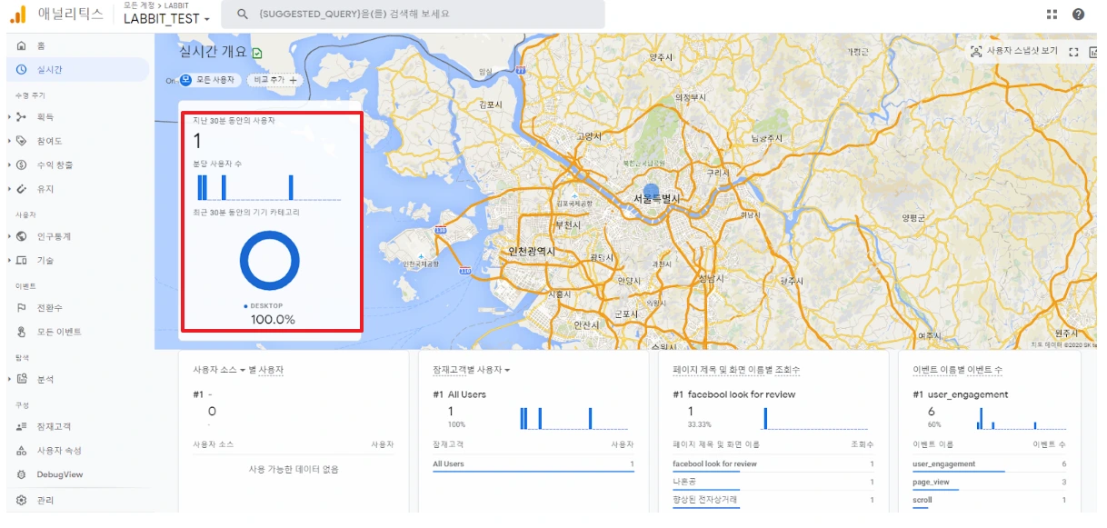
Task: Click the 분석 analysis icon
Action: click(x=22, y=379)
